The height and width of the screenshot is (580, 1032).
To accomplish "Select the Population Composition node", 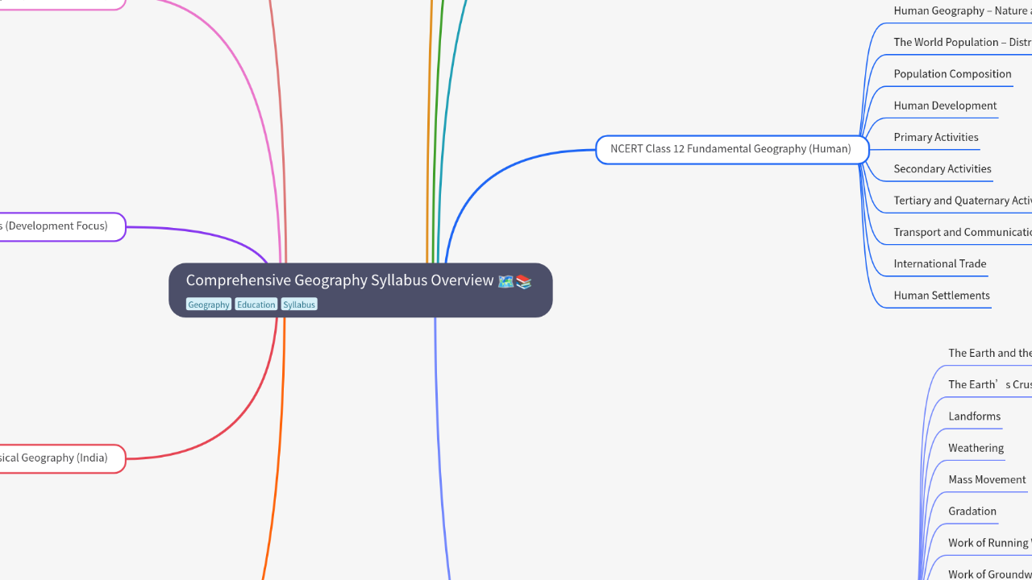I will 952,74.
